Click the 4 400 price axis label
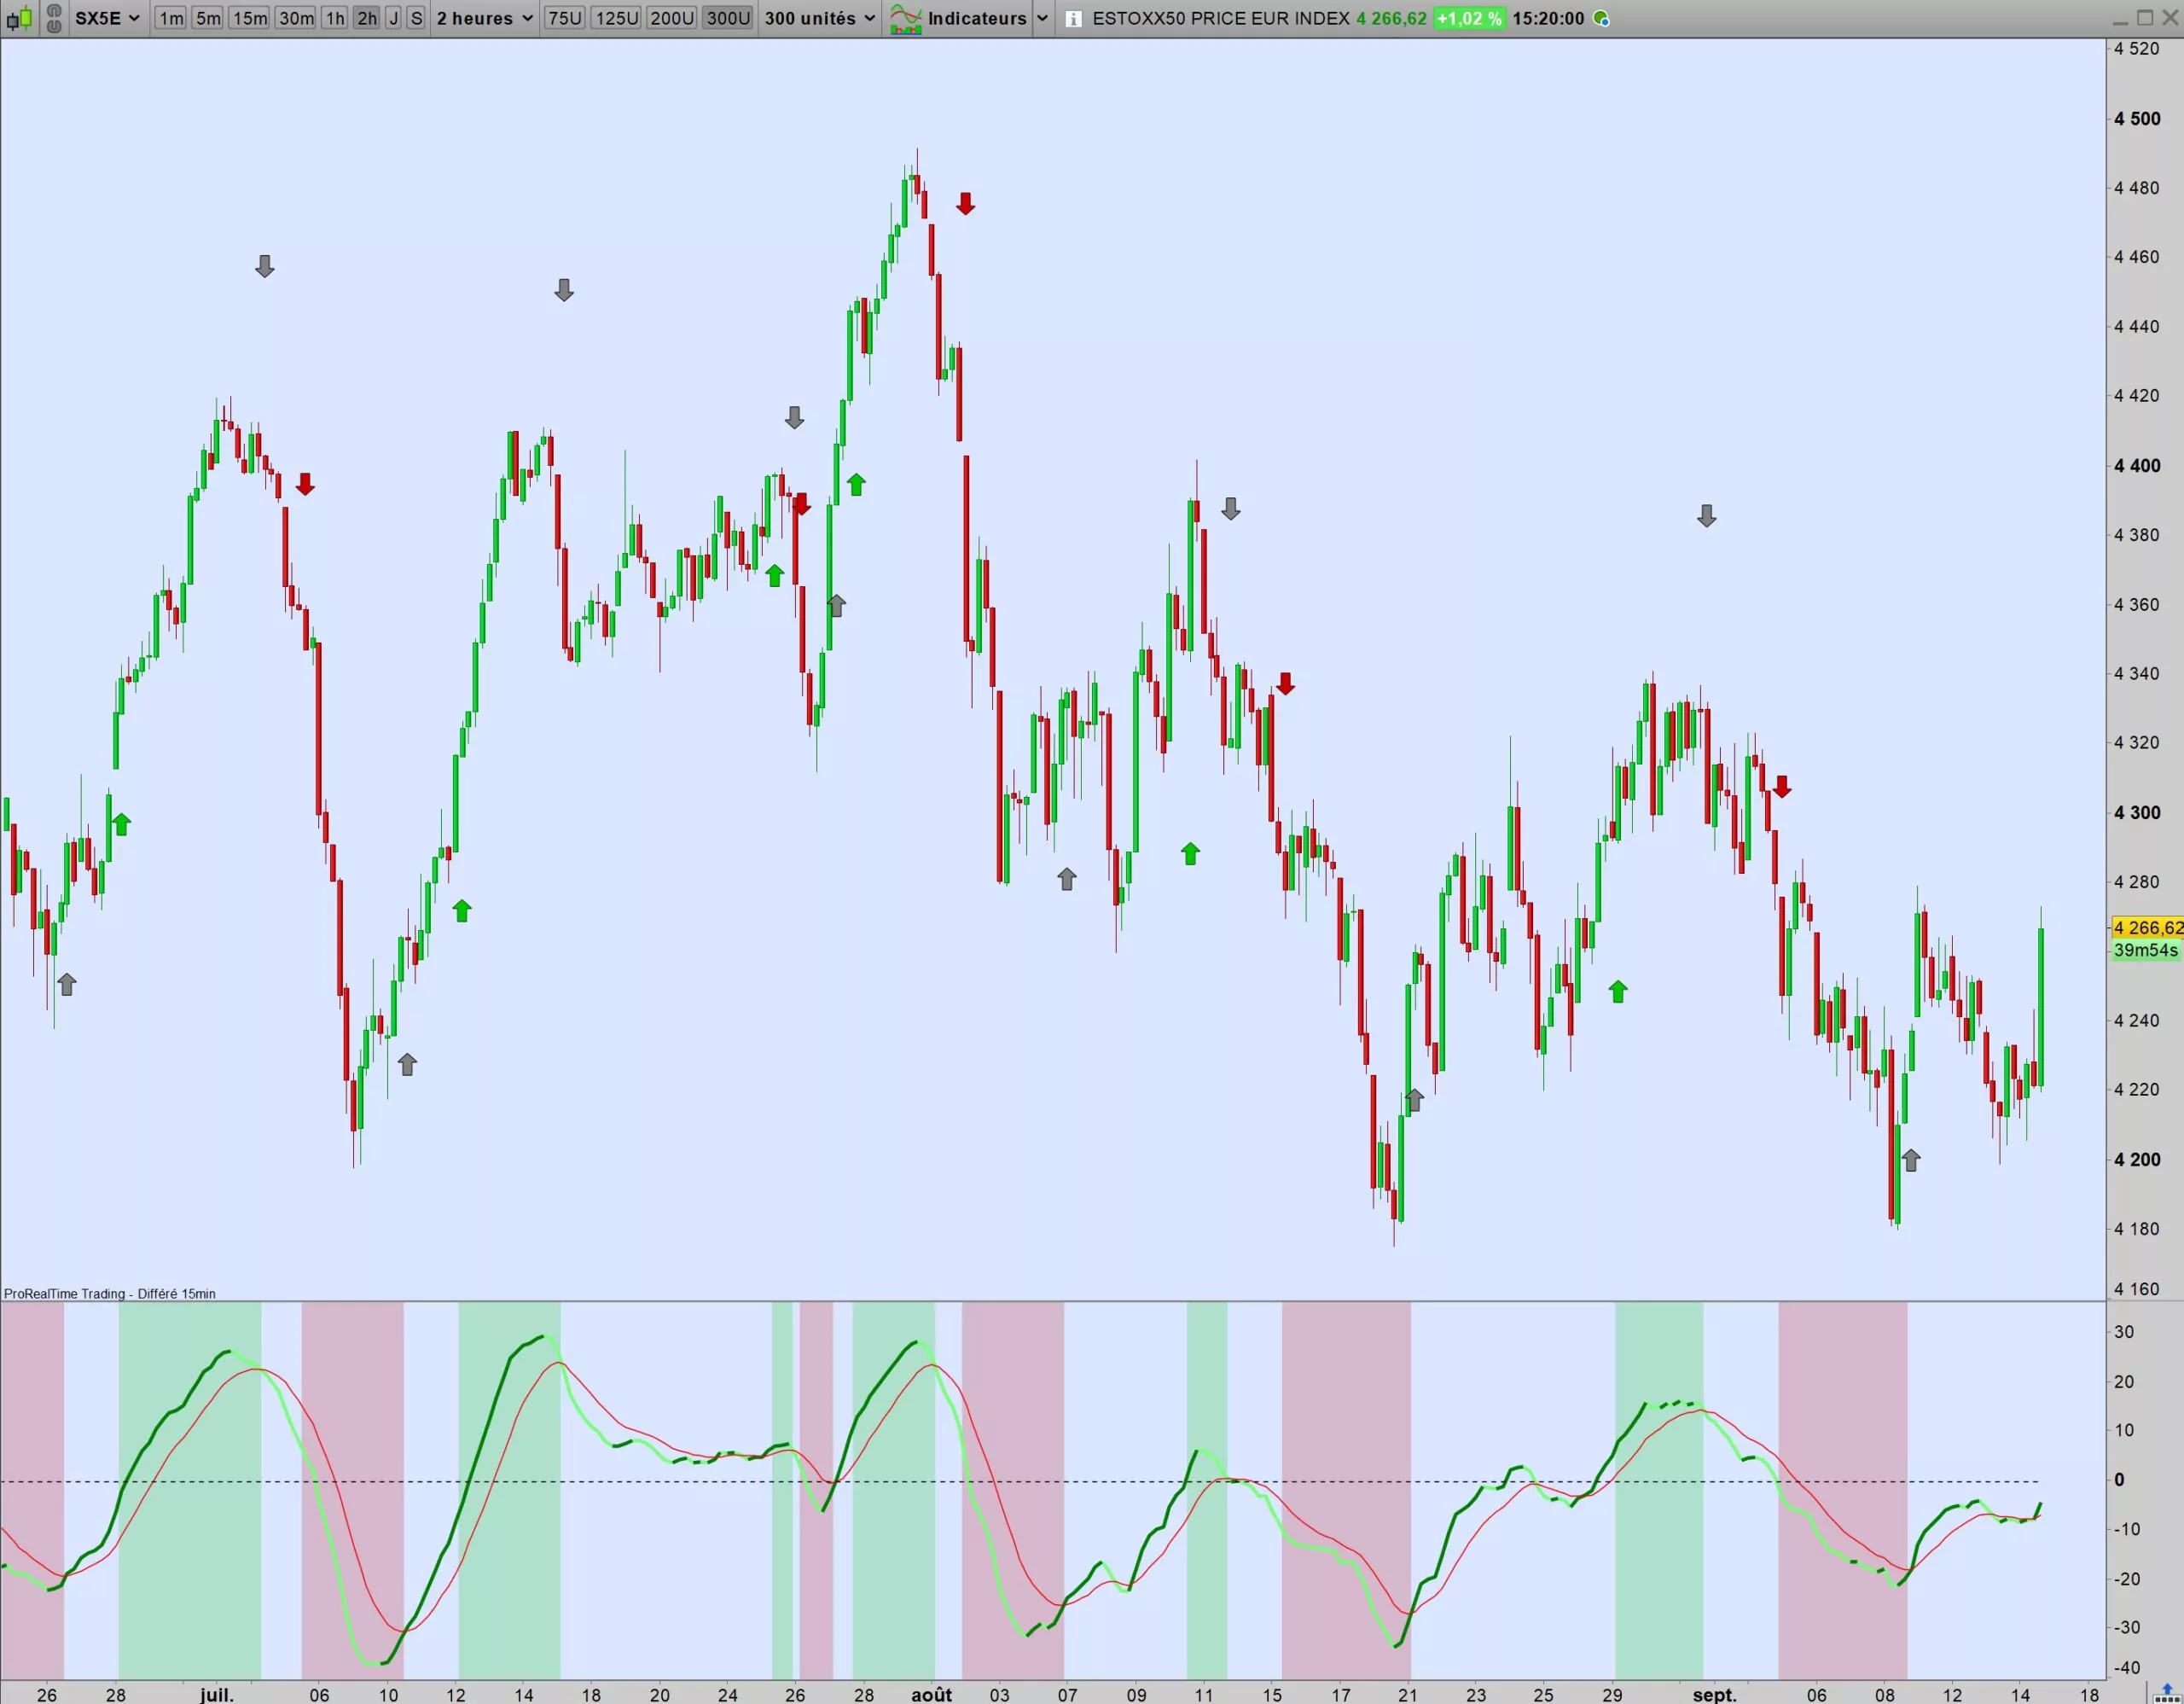This screenshot has height=1704, width=2184. click(2137, 466)
